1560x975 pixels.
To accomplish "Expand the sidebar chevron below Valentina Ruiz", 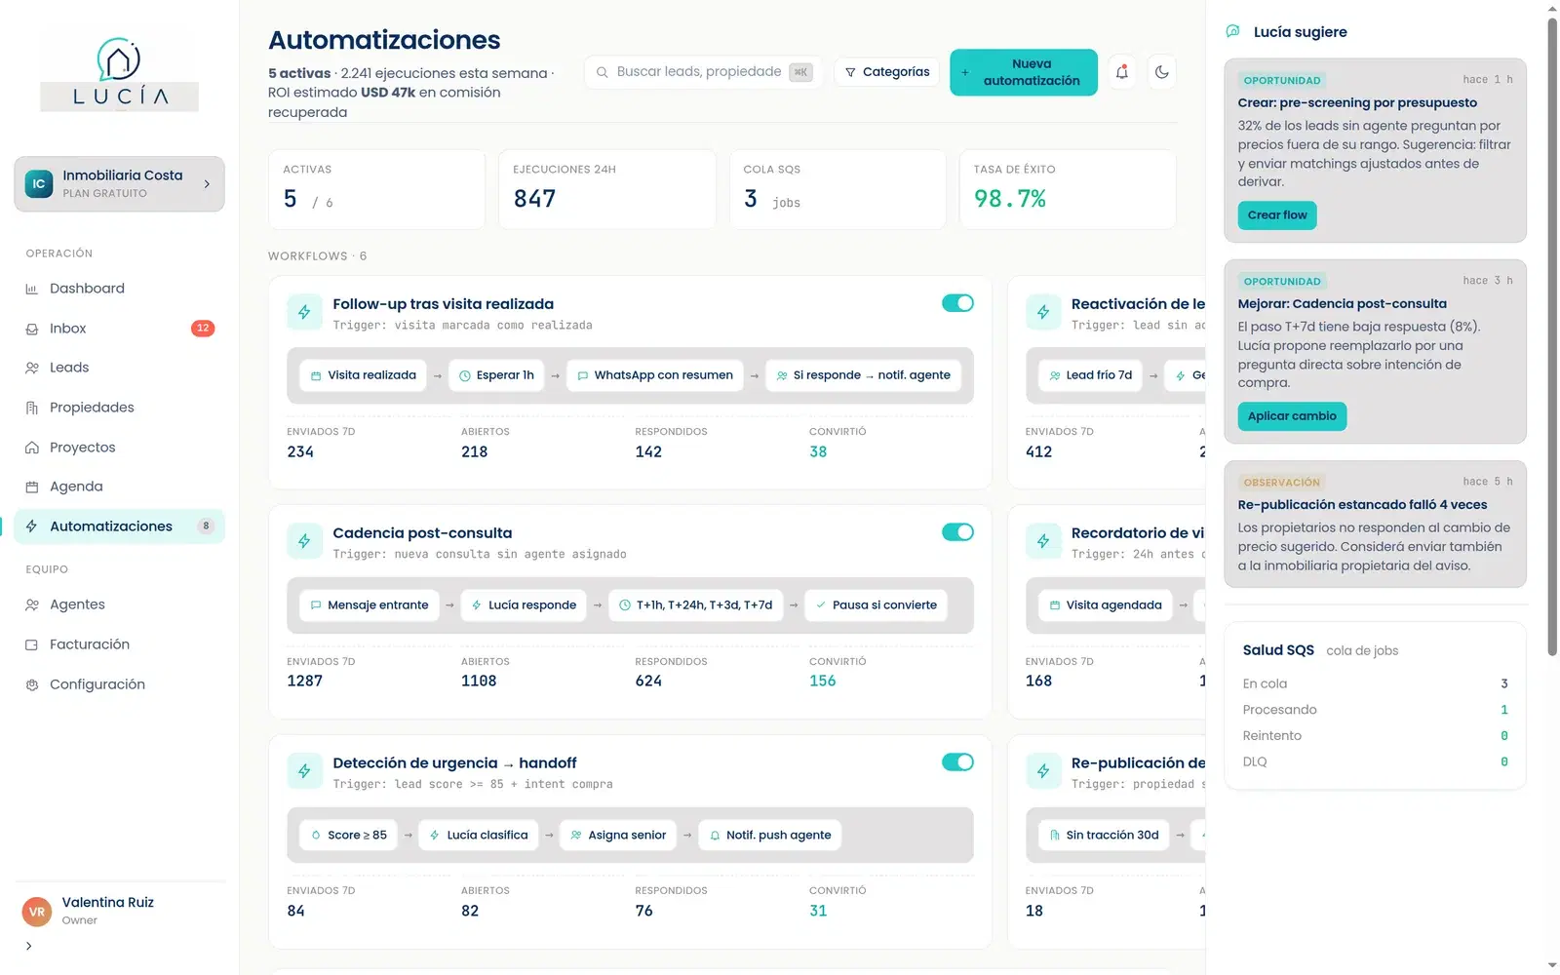I will 29,946.
